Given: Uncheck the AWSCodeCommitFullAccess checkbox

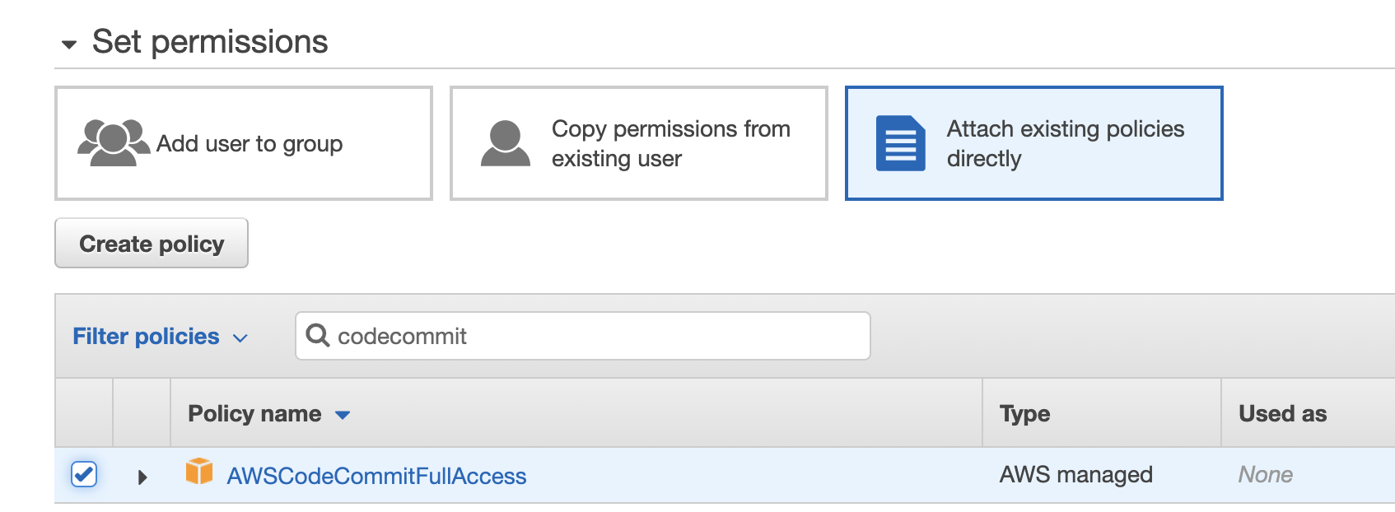Looking at the screenshot, I should (84, 474).
